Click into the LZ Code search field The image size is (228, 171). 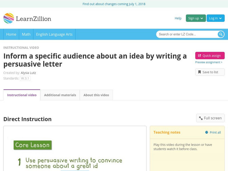(x=187, y=34)
